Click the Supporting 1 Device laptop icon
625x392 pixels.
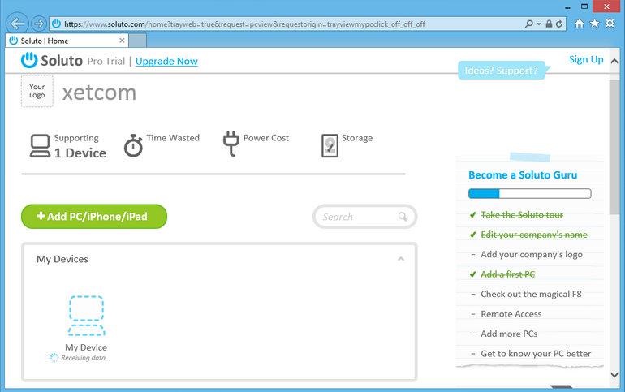click(41, 146)
